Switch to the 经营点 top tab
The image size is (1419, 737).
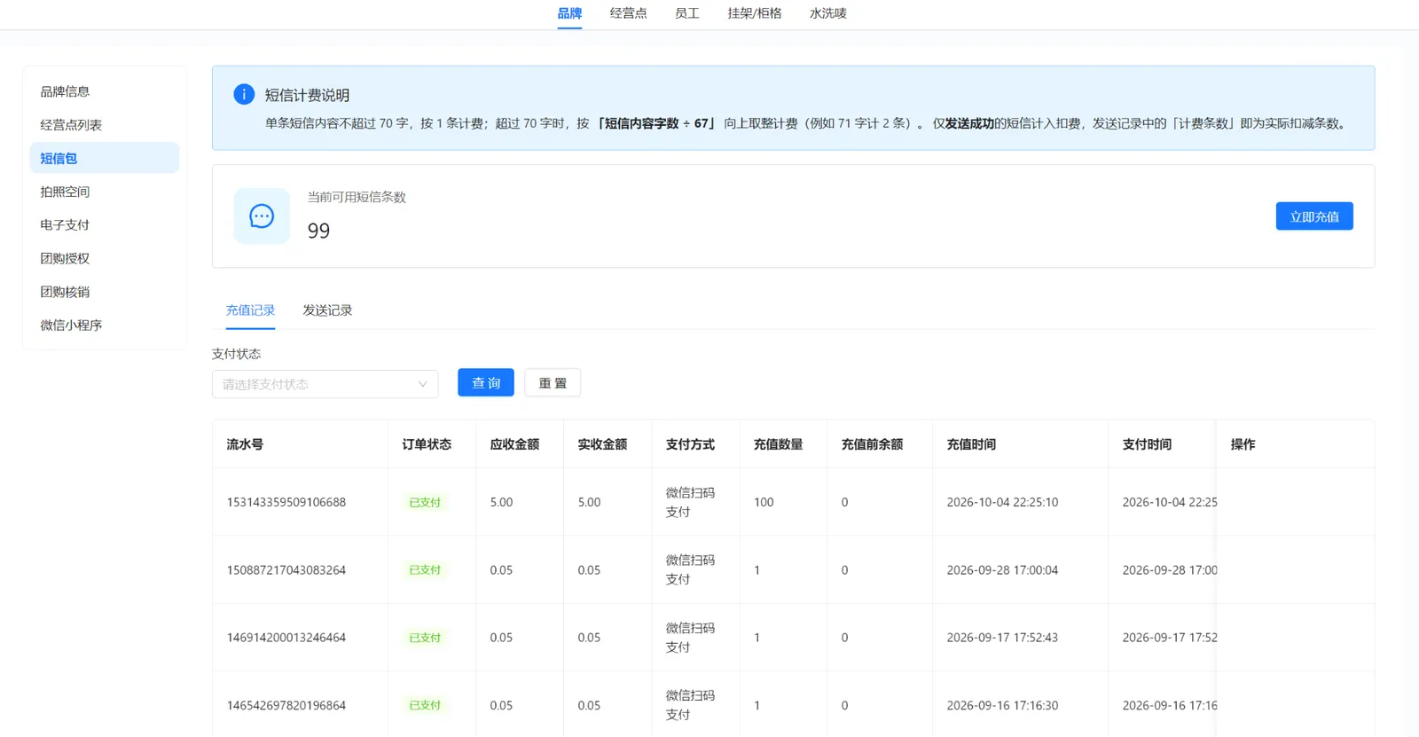point(628,13)
